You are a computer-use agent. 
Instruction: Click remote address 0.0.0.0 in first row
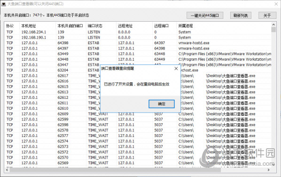[x=124, y=32]
